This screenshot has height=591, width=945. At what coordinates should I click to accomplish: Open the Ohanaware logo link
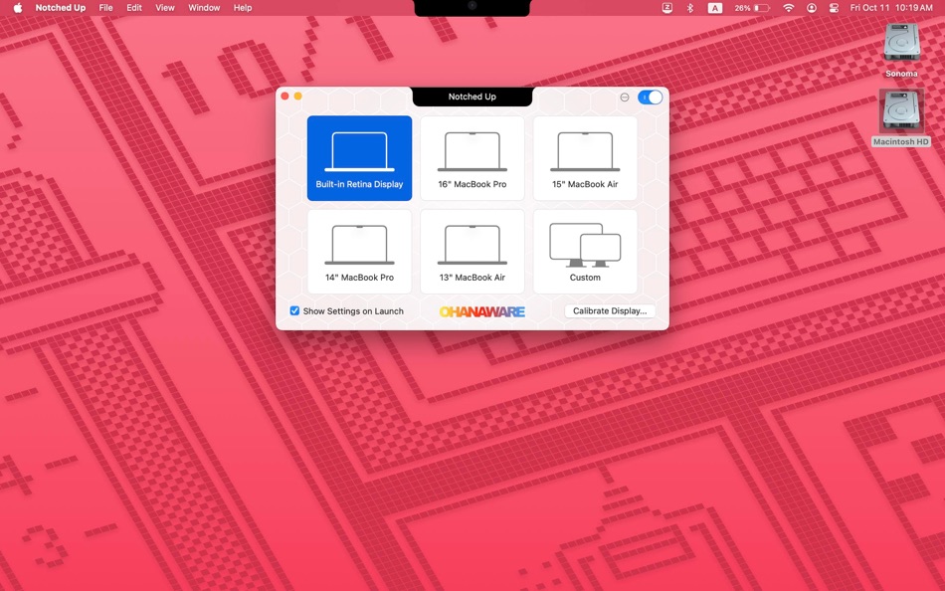pyautogui.click(x=481, y=311)
